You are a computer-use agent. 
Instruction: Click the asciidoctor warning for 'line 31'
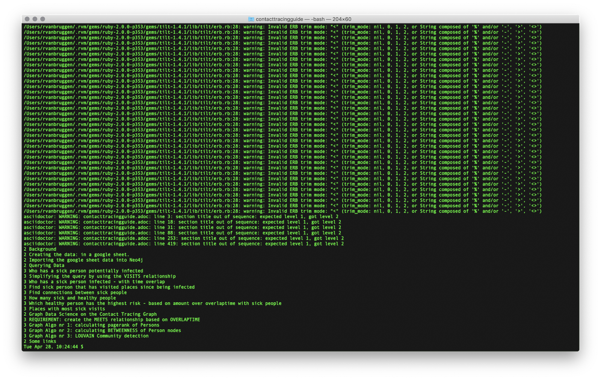point(183,227)
